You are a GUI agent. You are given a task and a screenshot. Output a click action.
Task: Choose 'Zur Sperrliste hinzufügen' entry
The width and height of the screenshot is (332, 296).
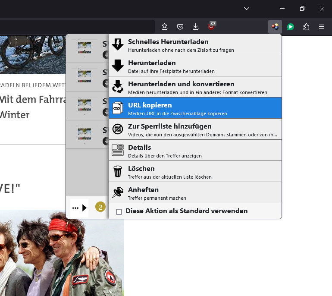(195, 129)
